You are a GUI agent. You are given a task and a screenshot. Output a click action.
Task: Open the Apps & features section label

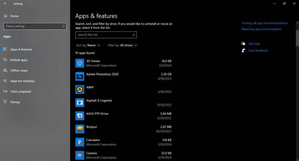click(x=21, y=49)
